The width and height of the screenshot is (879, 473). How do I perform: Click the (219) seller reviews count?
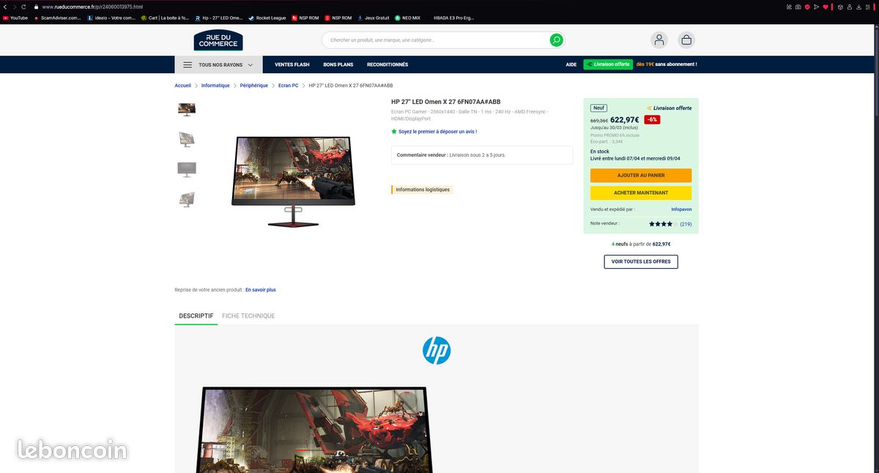click(x=686, y=224)
